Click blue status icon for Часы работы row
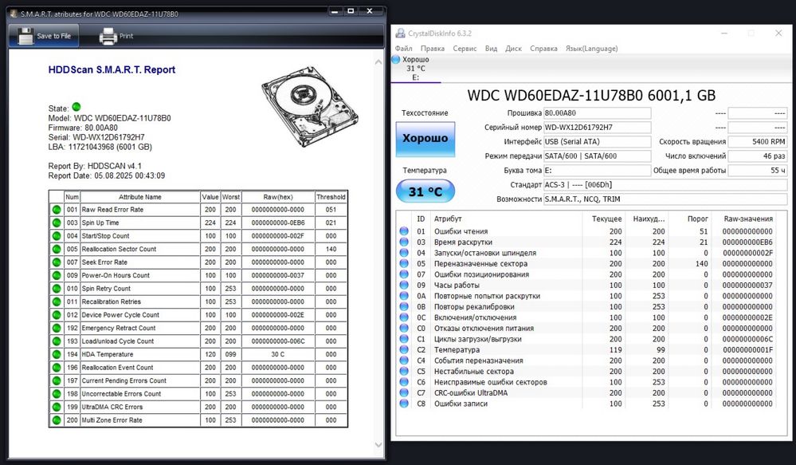The width and height of the screenshot is (796, 465). coord(404,285)
